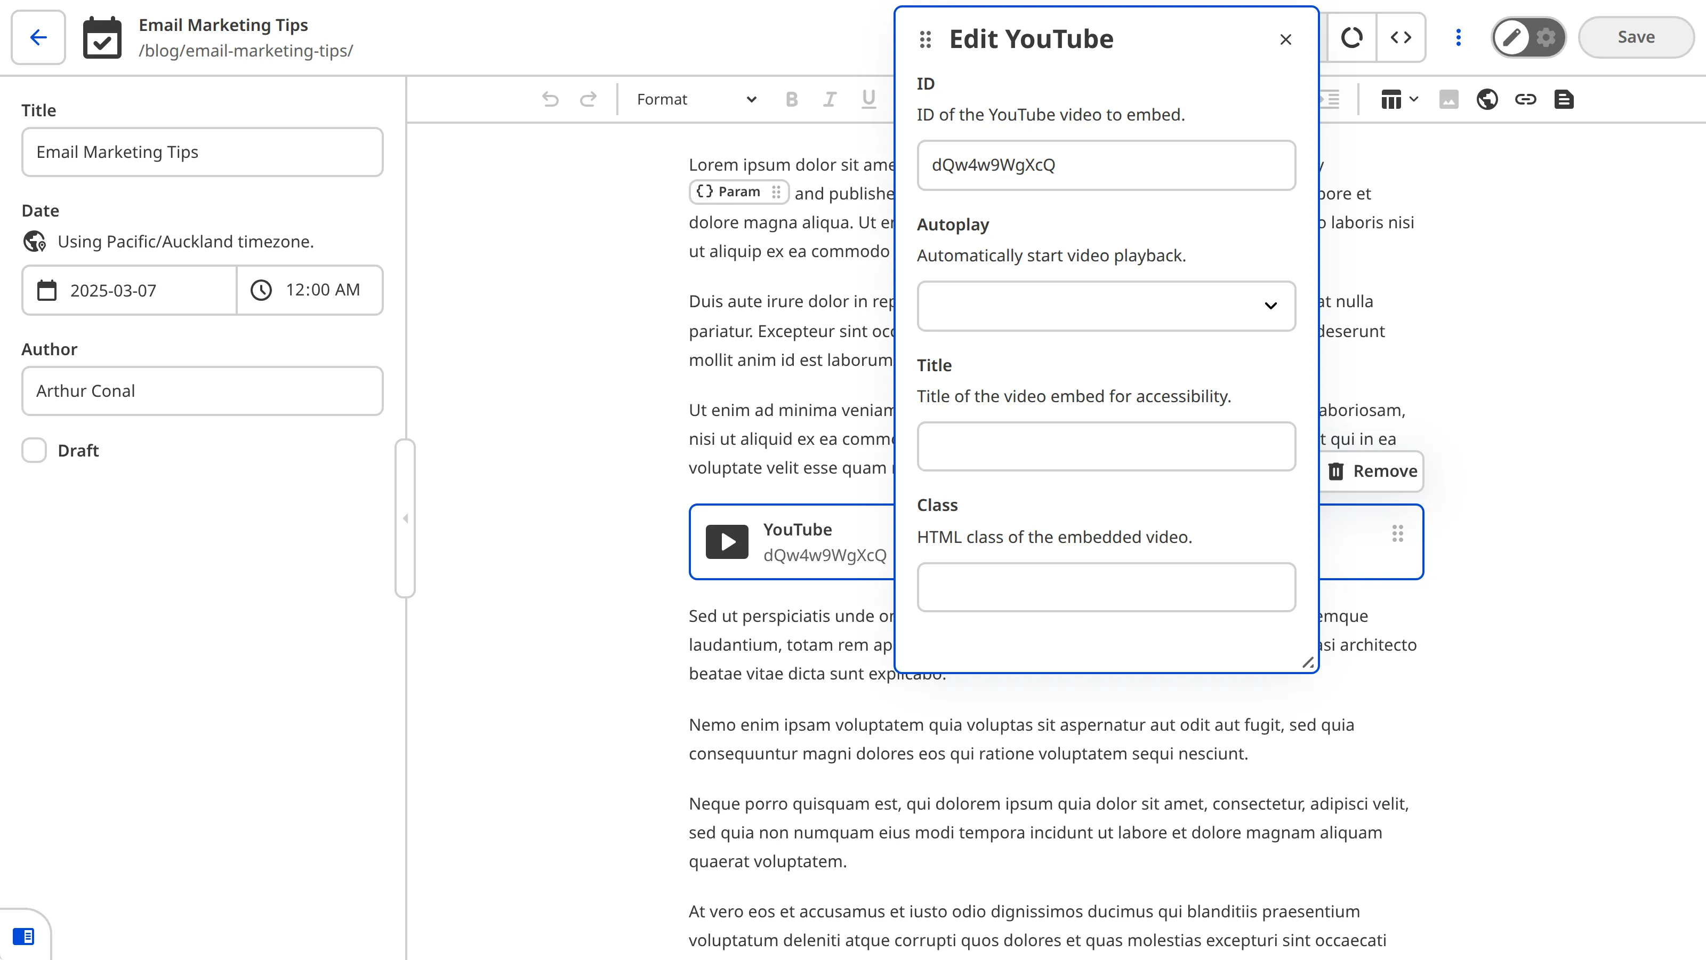Insert an image into the post
The width and height of the screenshot is (1706, 960).
[x=1449, y=99]
